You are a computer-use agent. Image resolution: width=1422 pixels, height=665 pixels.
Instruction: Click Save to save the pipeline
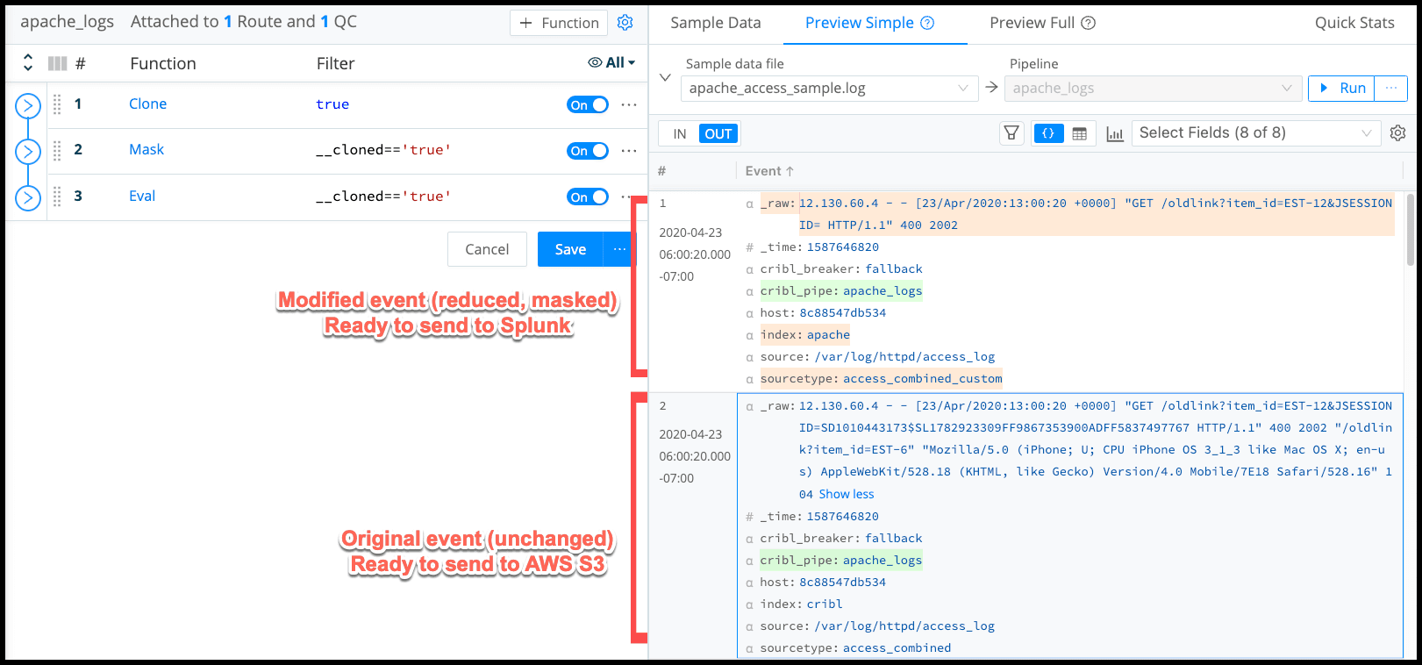click(570, 249)
